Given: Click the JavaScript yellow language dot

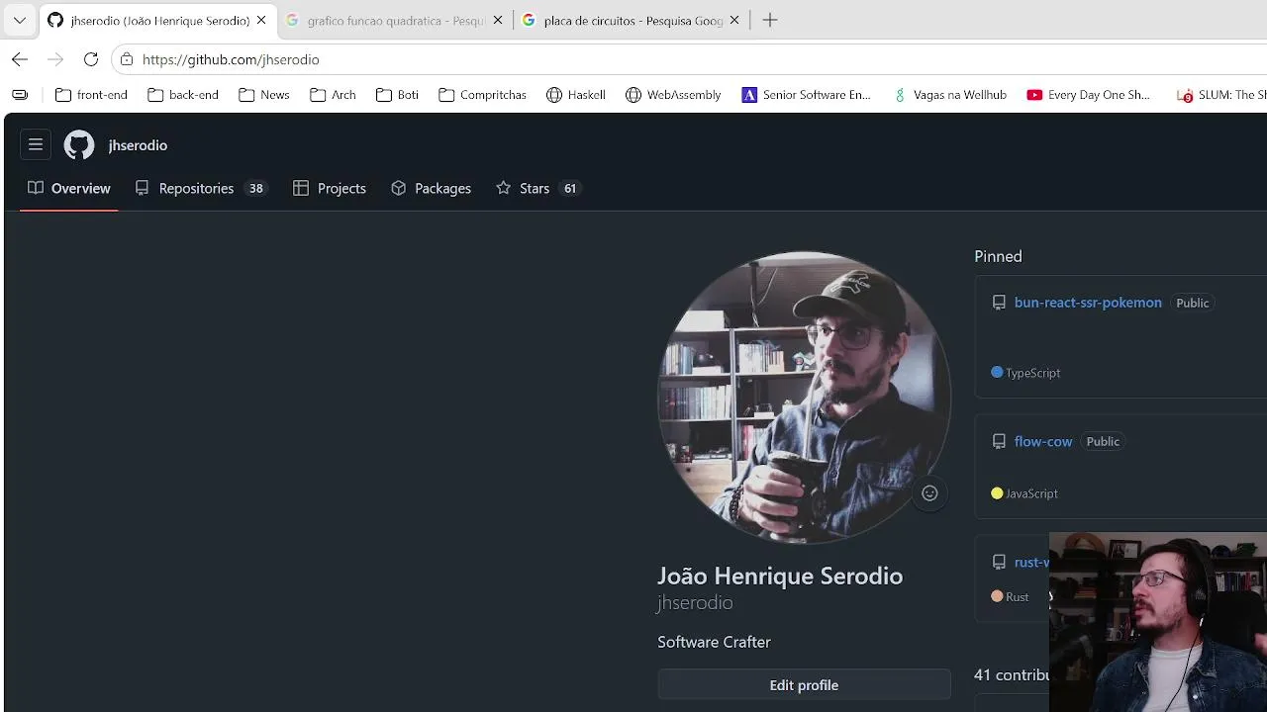Looking at the screenshot, I should click(x=997, y=493).
